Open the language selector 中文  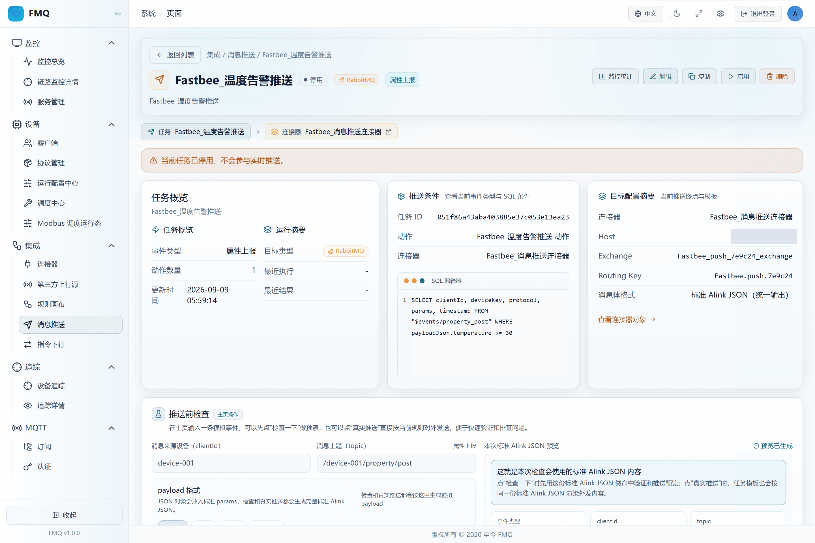[x=645, y=14]
